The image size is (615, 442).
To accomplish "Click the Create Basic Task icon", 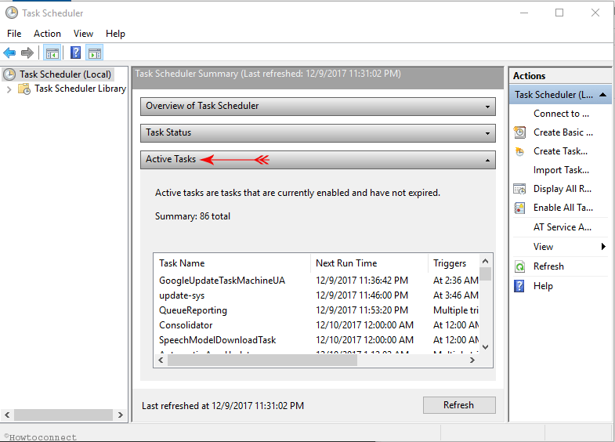I will pos(519,132).
